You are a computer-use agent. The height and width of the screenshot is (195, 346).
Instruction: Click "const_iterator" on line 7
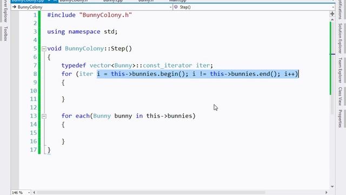click(167, 66)
